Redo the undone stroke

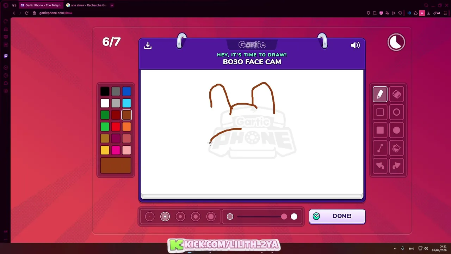396,166
